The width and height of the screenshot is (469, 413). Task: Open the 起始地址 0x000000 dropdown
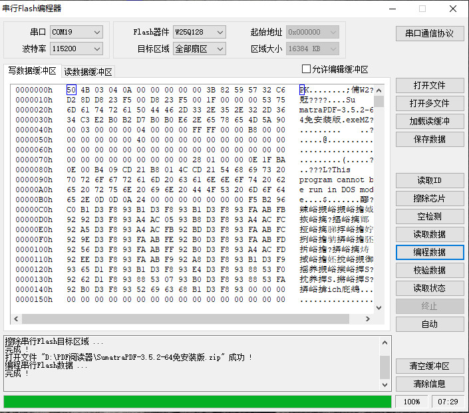click(x=312, y=32)
